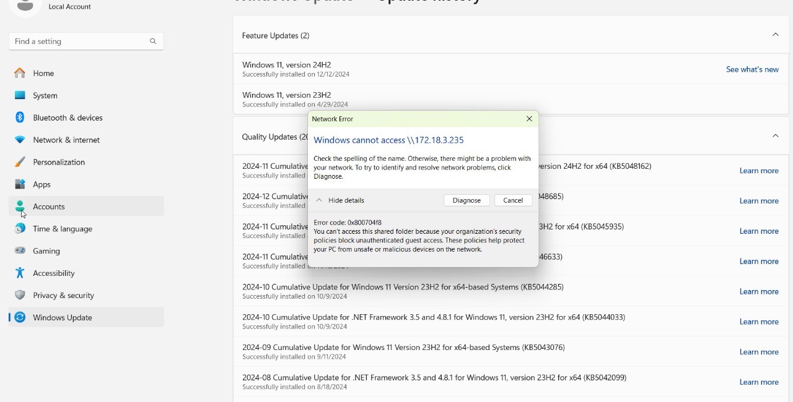The height and width of the screenshot is (402, 793).
Task: Select the Accessibility label in sidebar
Action: coord(54,273)
